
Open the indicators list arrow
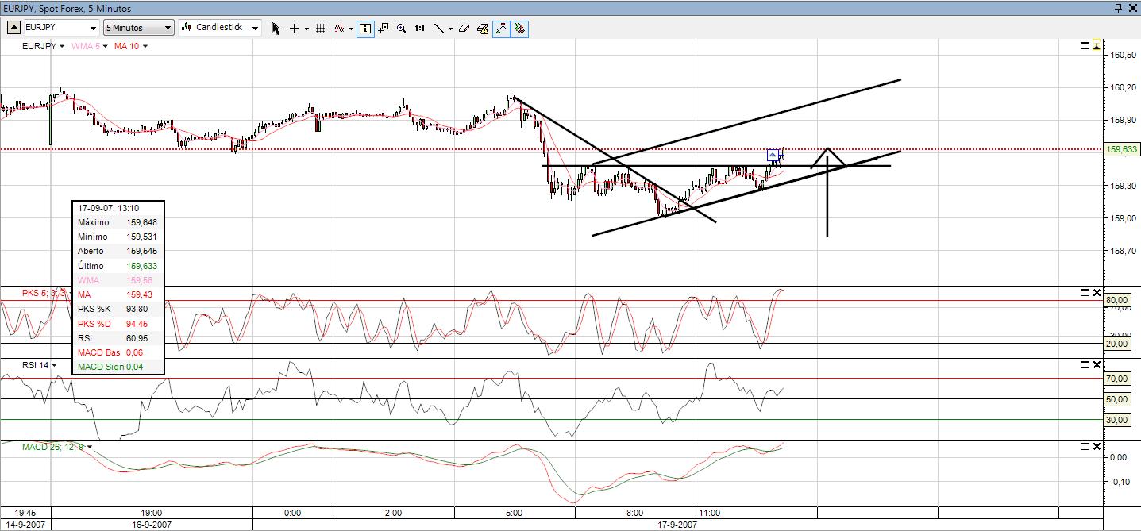click(350, 28)
